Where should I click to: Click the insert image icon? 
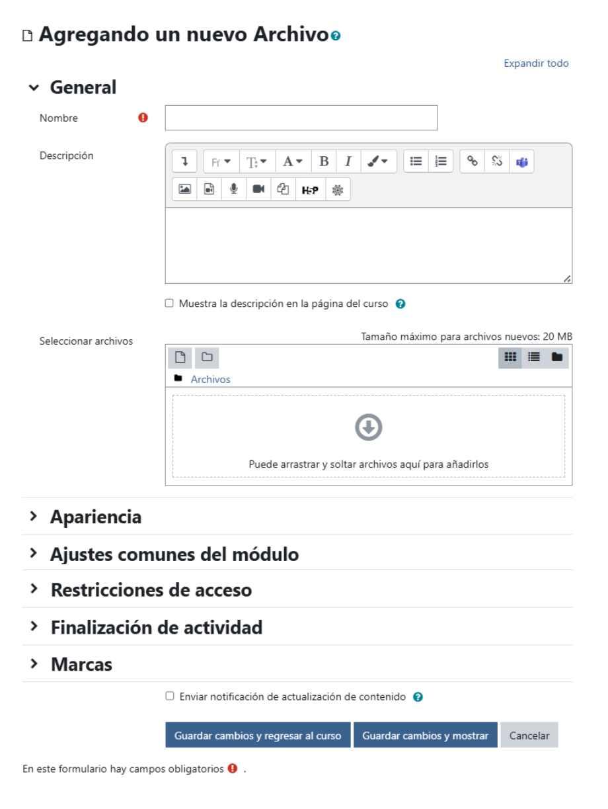coord(184,189)
